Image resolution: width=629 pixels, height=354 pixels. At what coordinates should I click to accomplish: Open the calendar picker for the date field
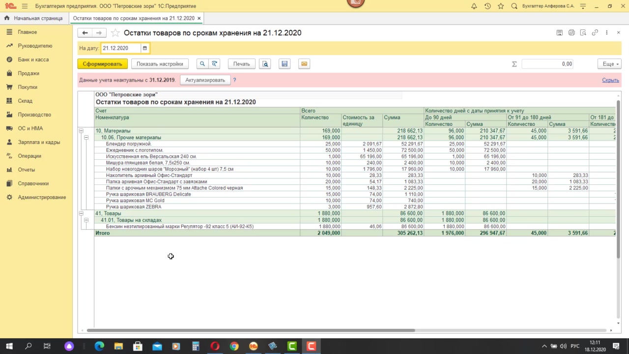tap(144, 48)
